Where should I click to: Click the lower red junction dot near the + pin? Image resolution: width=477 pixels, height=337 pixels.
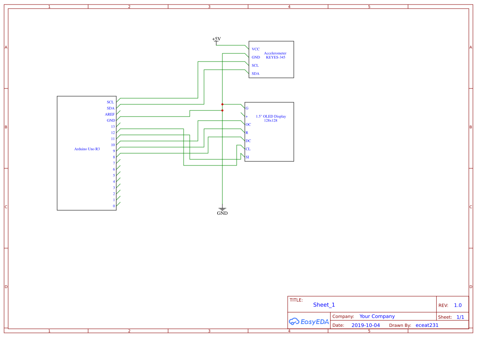click(222, 110)
